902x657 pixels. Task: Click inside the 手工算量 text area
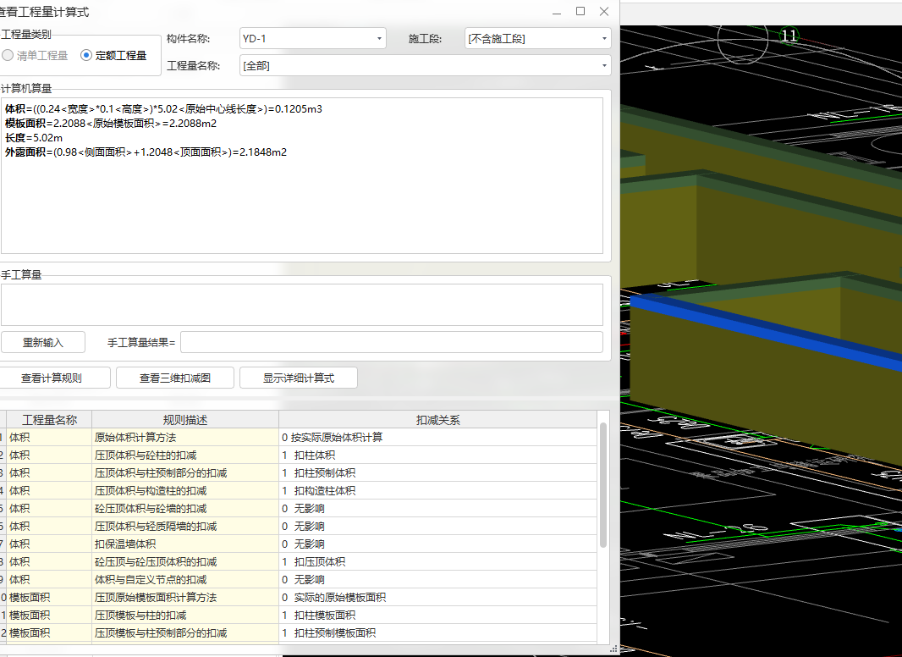[x=302, y=305]
